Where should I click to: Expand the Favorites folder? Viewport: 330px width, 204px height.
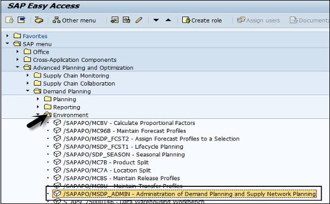(x=8, y=36)
